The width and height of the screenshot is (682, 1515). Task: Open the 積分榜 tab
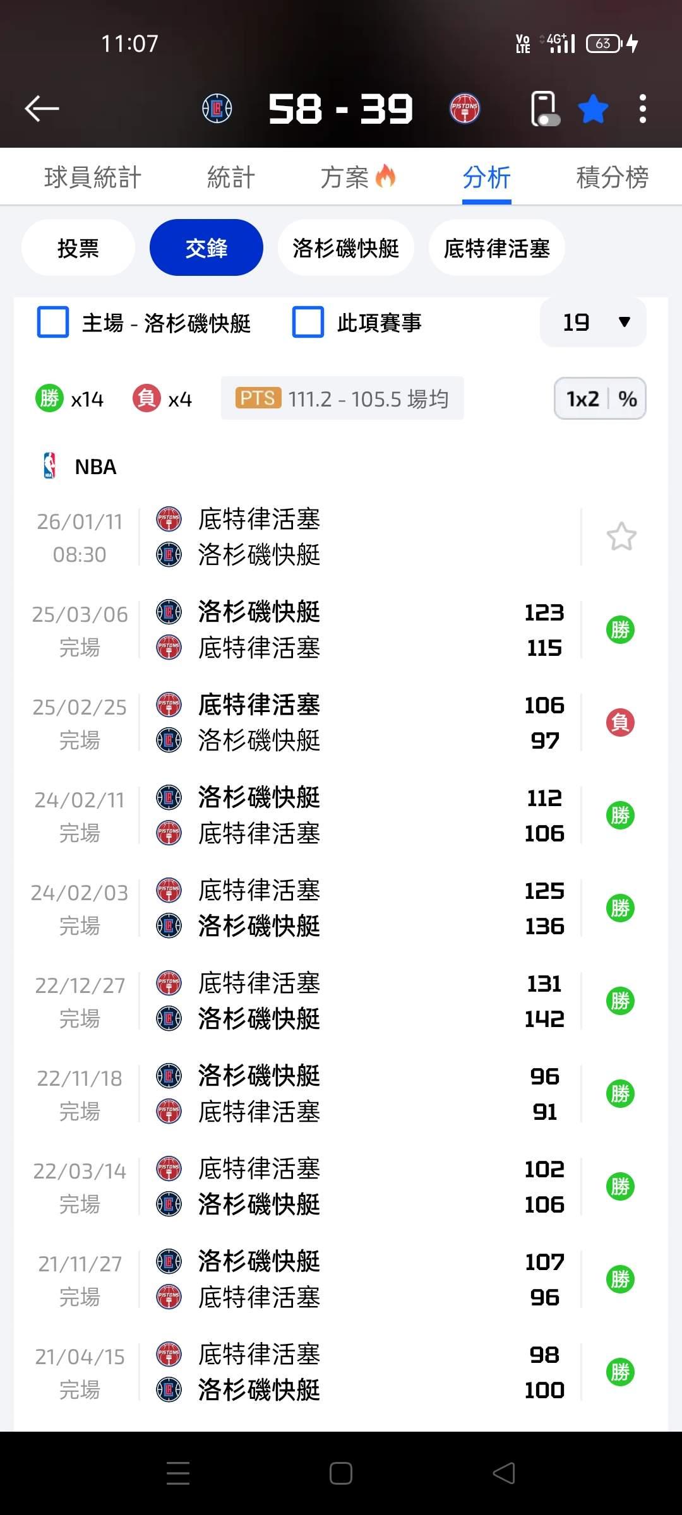click(x=612, y=177)
